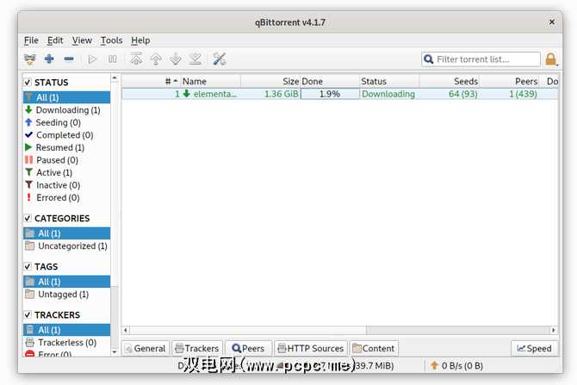Switch to the General tab
This screenshot has width=577, height=385.
point(146,348)
